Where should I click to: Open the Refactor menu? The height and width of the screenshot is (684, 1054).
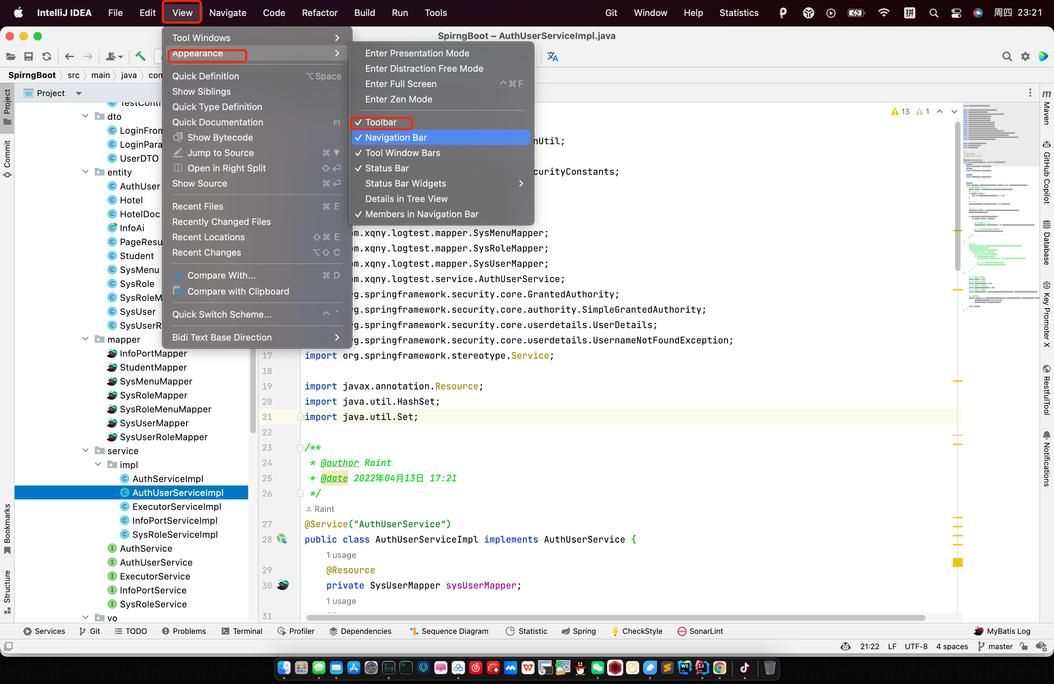(319, 13)
